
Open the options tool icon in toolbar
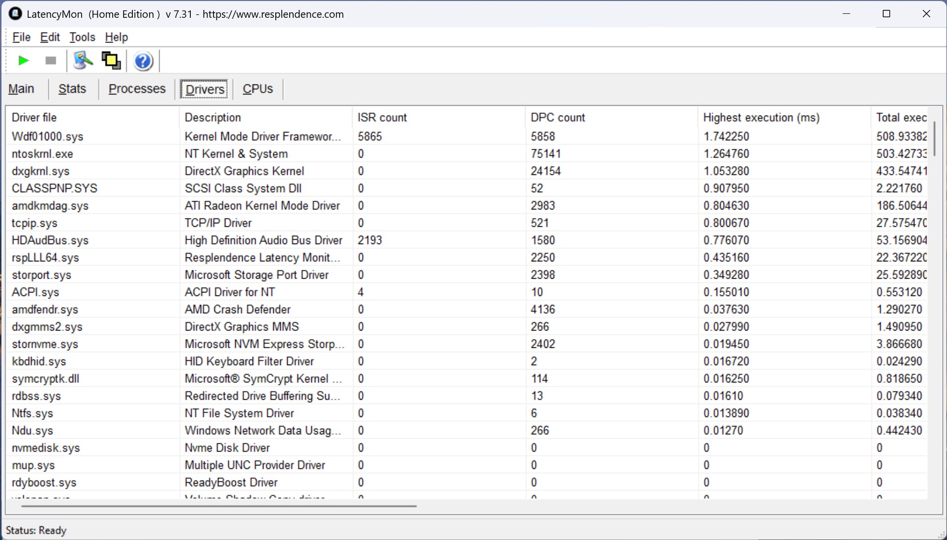[x=83, y=61]
